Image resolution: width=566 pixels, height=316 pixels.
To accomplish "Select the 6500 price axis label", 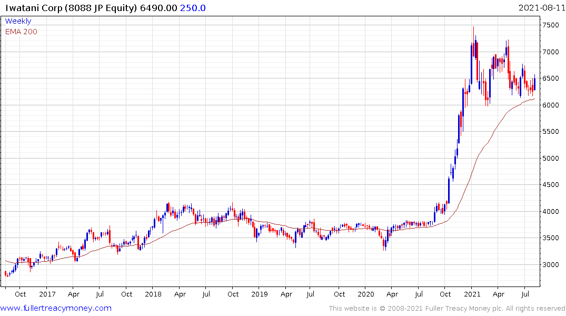I will click(x=551, y=78).
